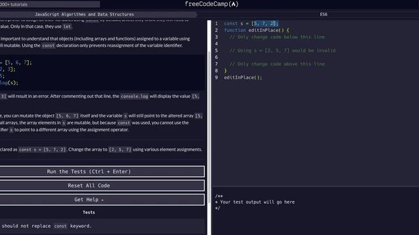Image resolution: width=419 pixels, height=235 pixels.
Task: Click code line 1 'const s = [5, 7, 2];'
Action: coord(251,23)
